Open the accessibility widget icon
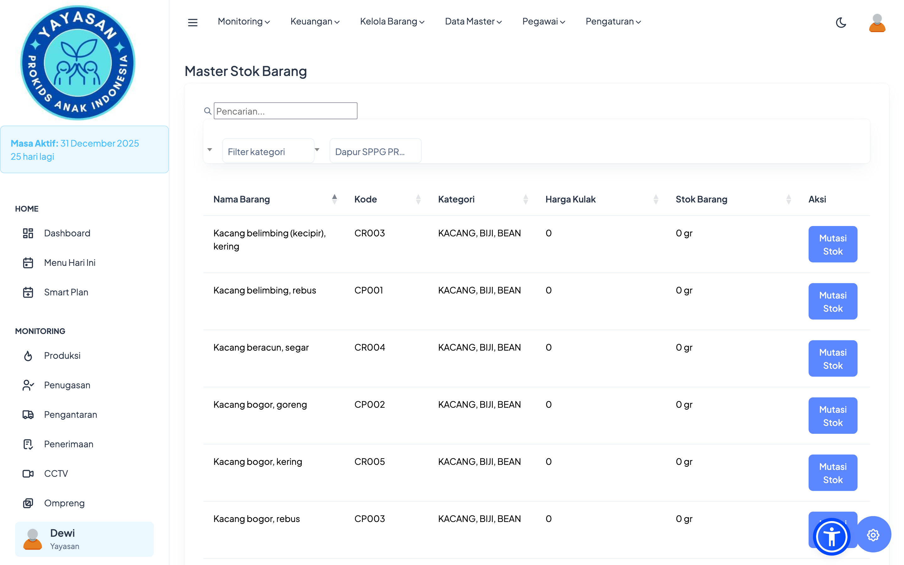 pos(831,537)
